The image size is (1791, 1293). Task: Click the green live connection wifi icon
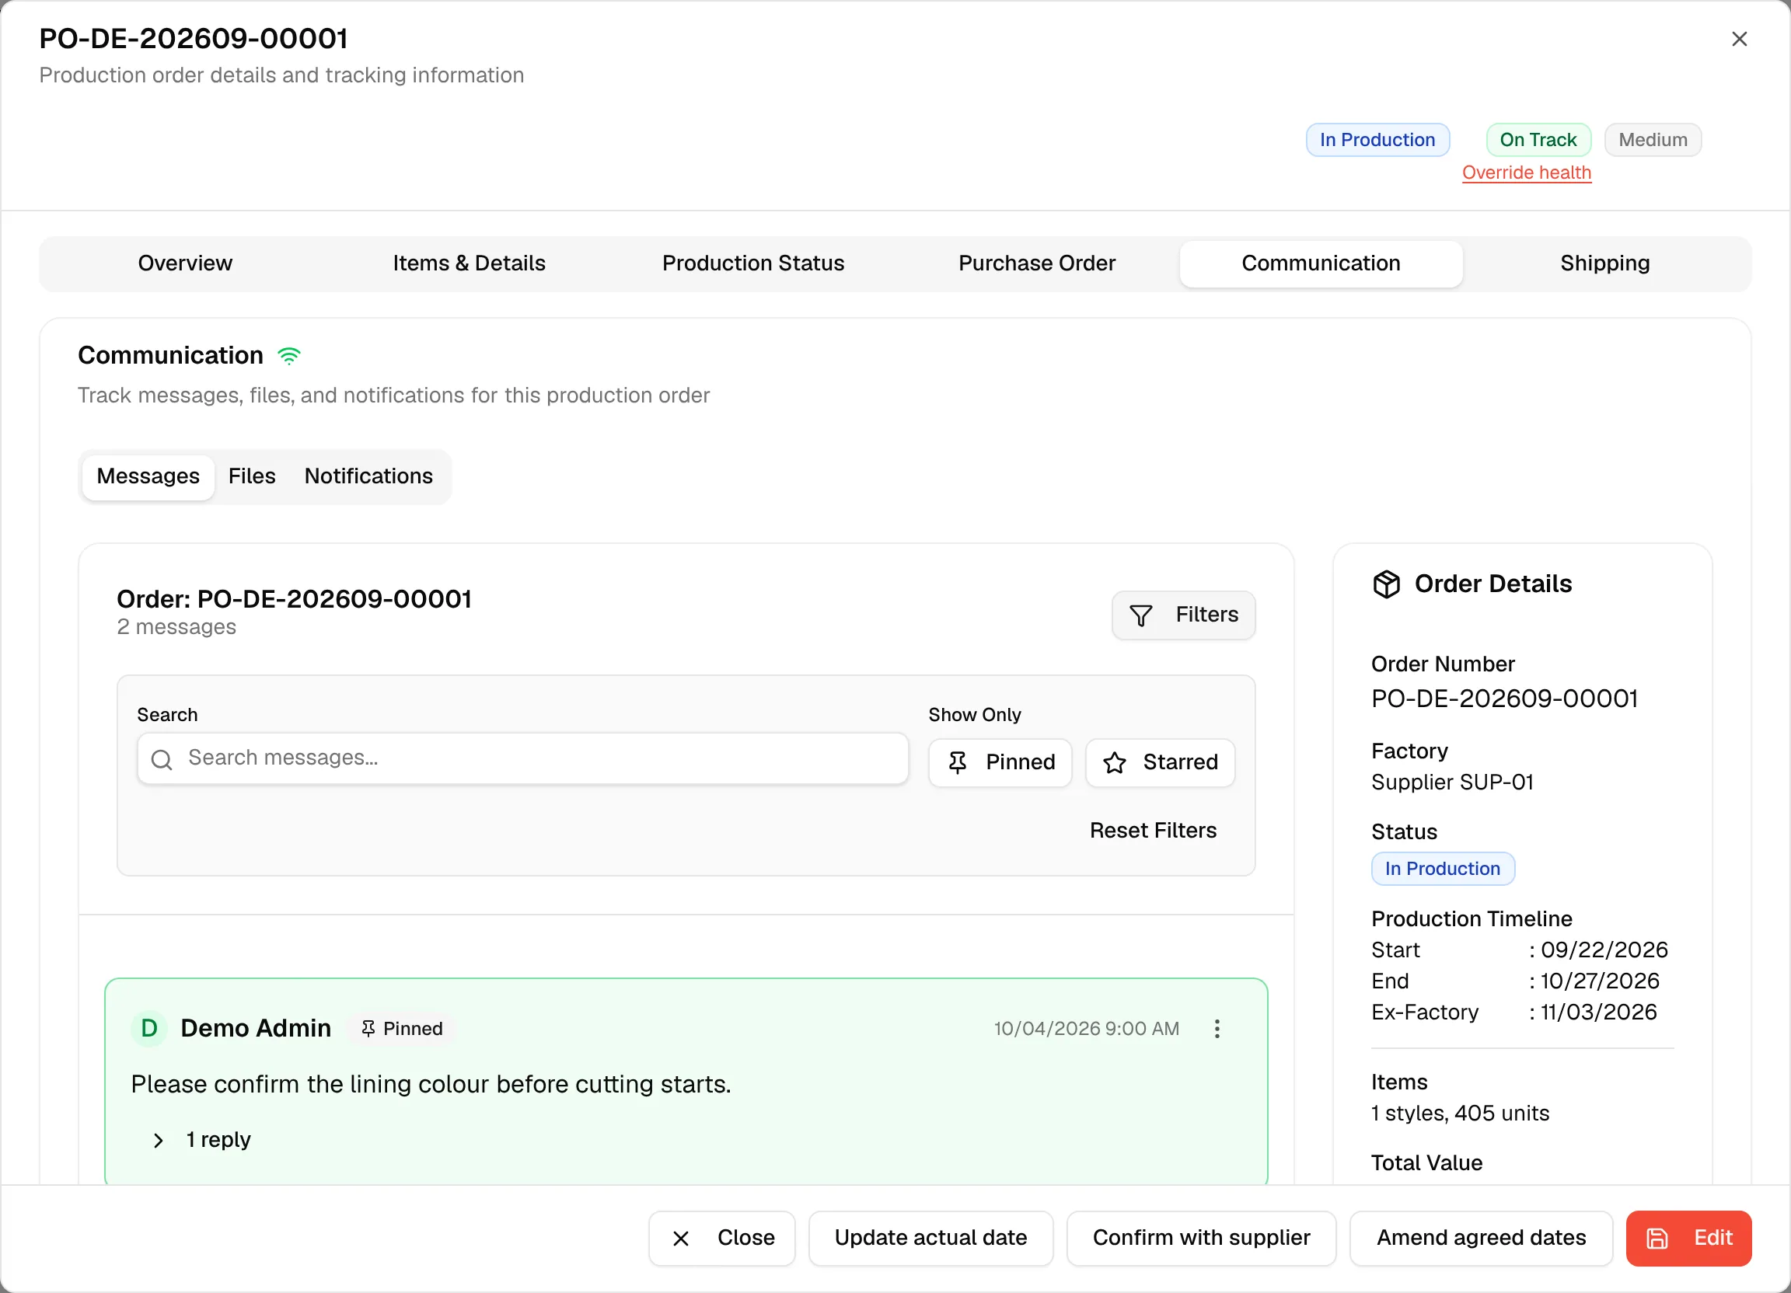(x=290, y=356)
